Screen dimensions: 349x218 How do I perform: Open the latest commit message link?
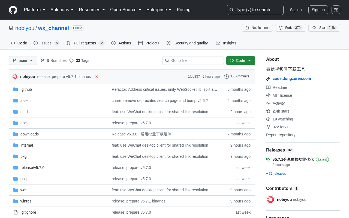(64, 77)
